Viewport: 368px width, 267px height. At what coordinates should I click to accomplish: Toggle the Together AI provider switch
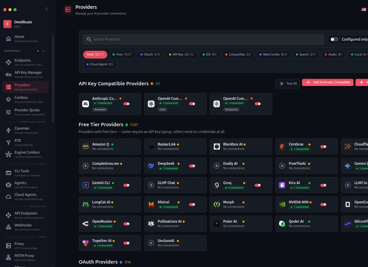click(x=127, y=243)
